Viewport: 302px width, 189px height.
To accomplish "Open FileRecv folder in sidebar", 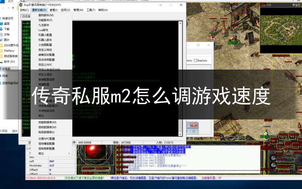I will (x=9, y=51).
